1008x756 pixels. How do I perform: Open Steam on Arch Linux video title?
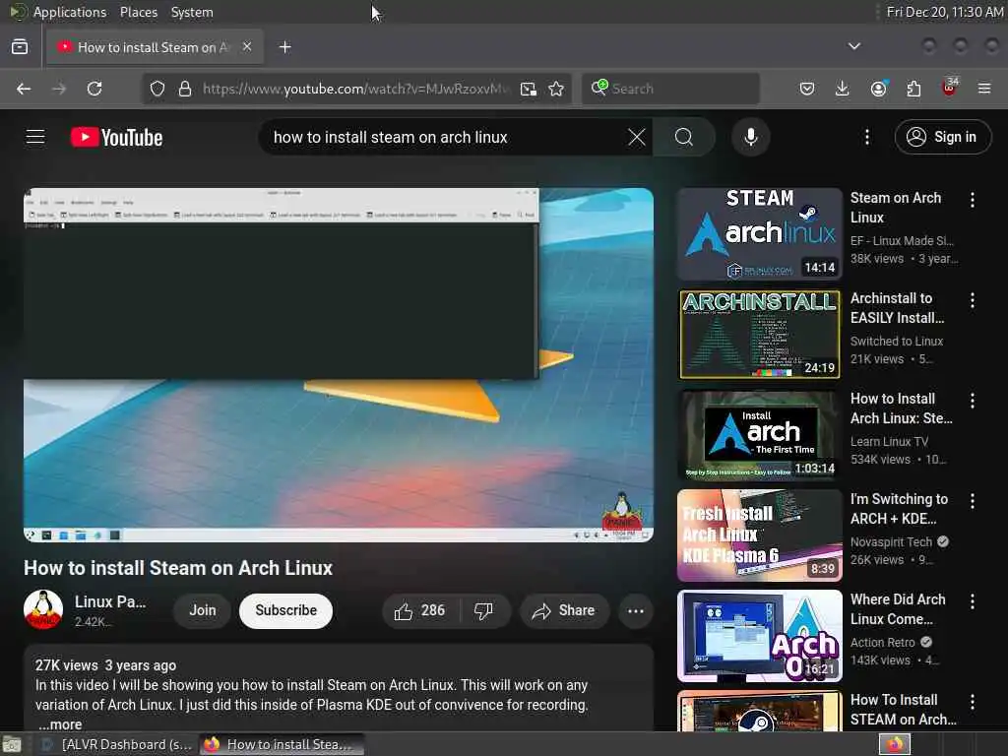896,208
